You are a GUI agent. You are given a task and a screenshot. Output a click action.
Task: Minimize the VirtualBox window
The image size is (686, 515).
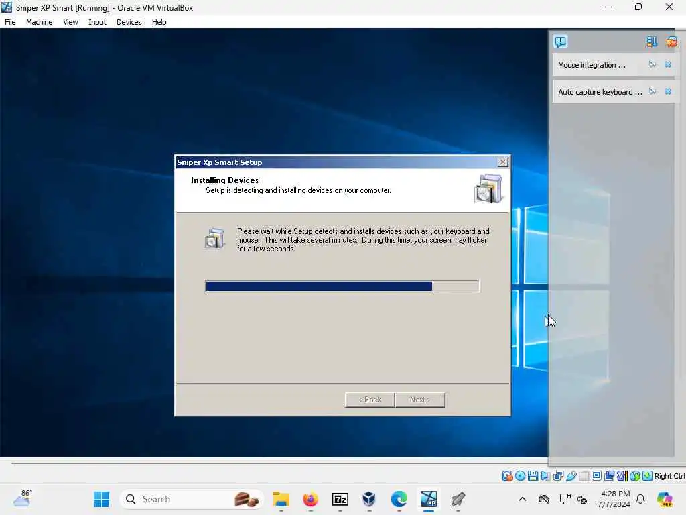[x=608, y=7]
